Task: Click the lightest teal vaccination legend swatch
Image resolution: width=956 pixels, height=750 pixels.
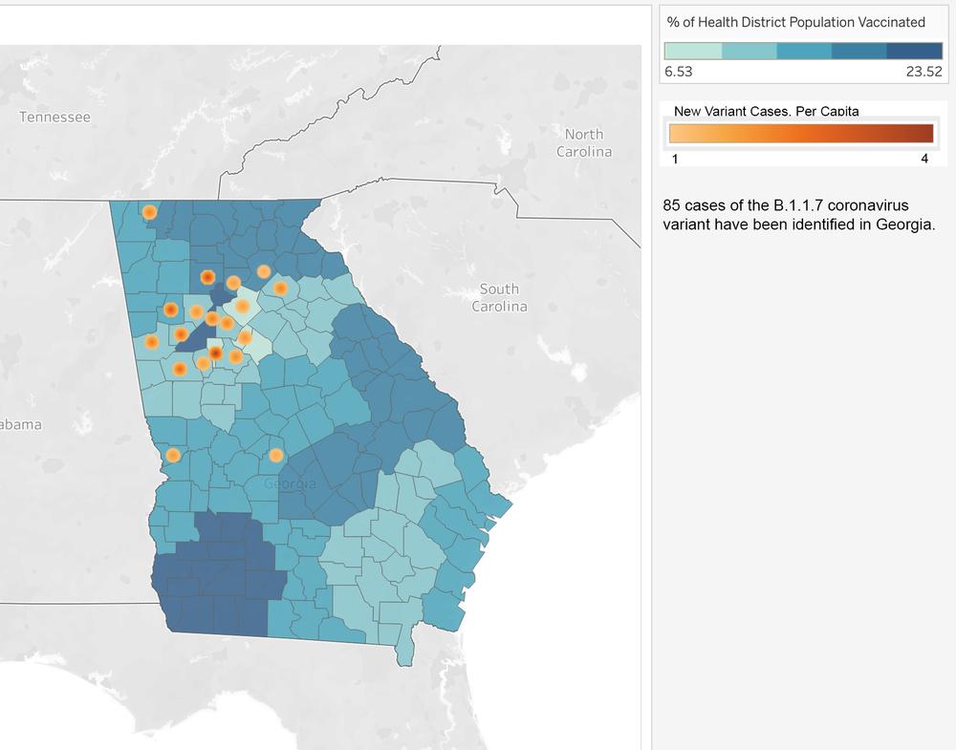Action: click(692, 51)
